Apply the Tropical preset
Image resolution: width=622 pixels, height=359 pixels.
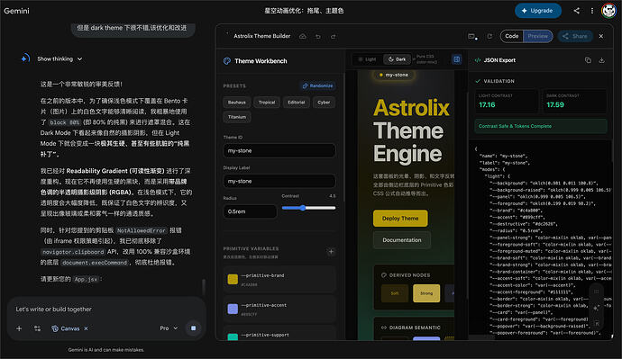[267, 102]
